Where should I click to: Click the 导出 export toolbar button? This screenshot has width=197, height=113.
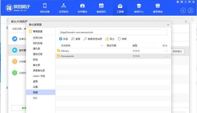(110, 39)
